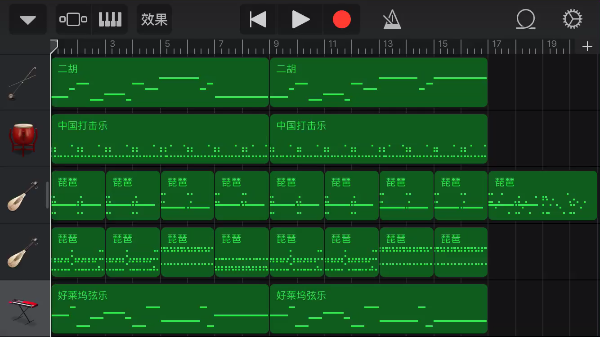Select upper pipa track 琵琶 region at bar 9

(297, 195)
